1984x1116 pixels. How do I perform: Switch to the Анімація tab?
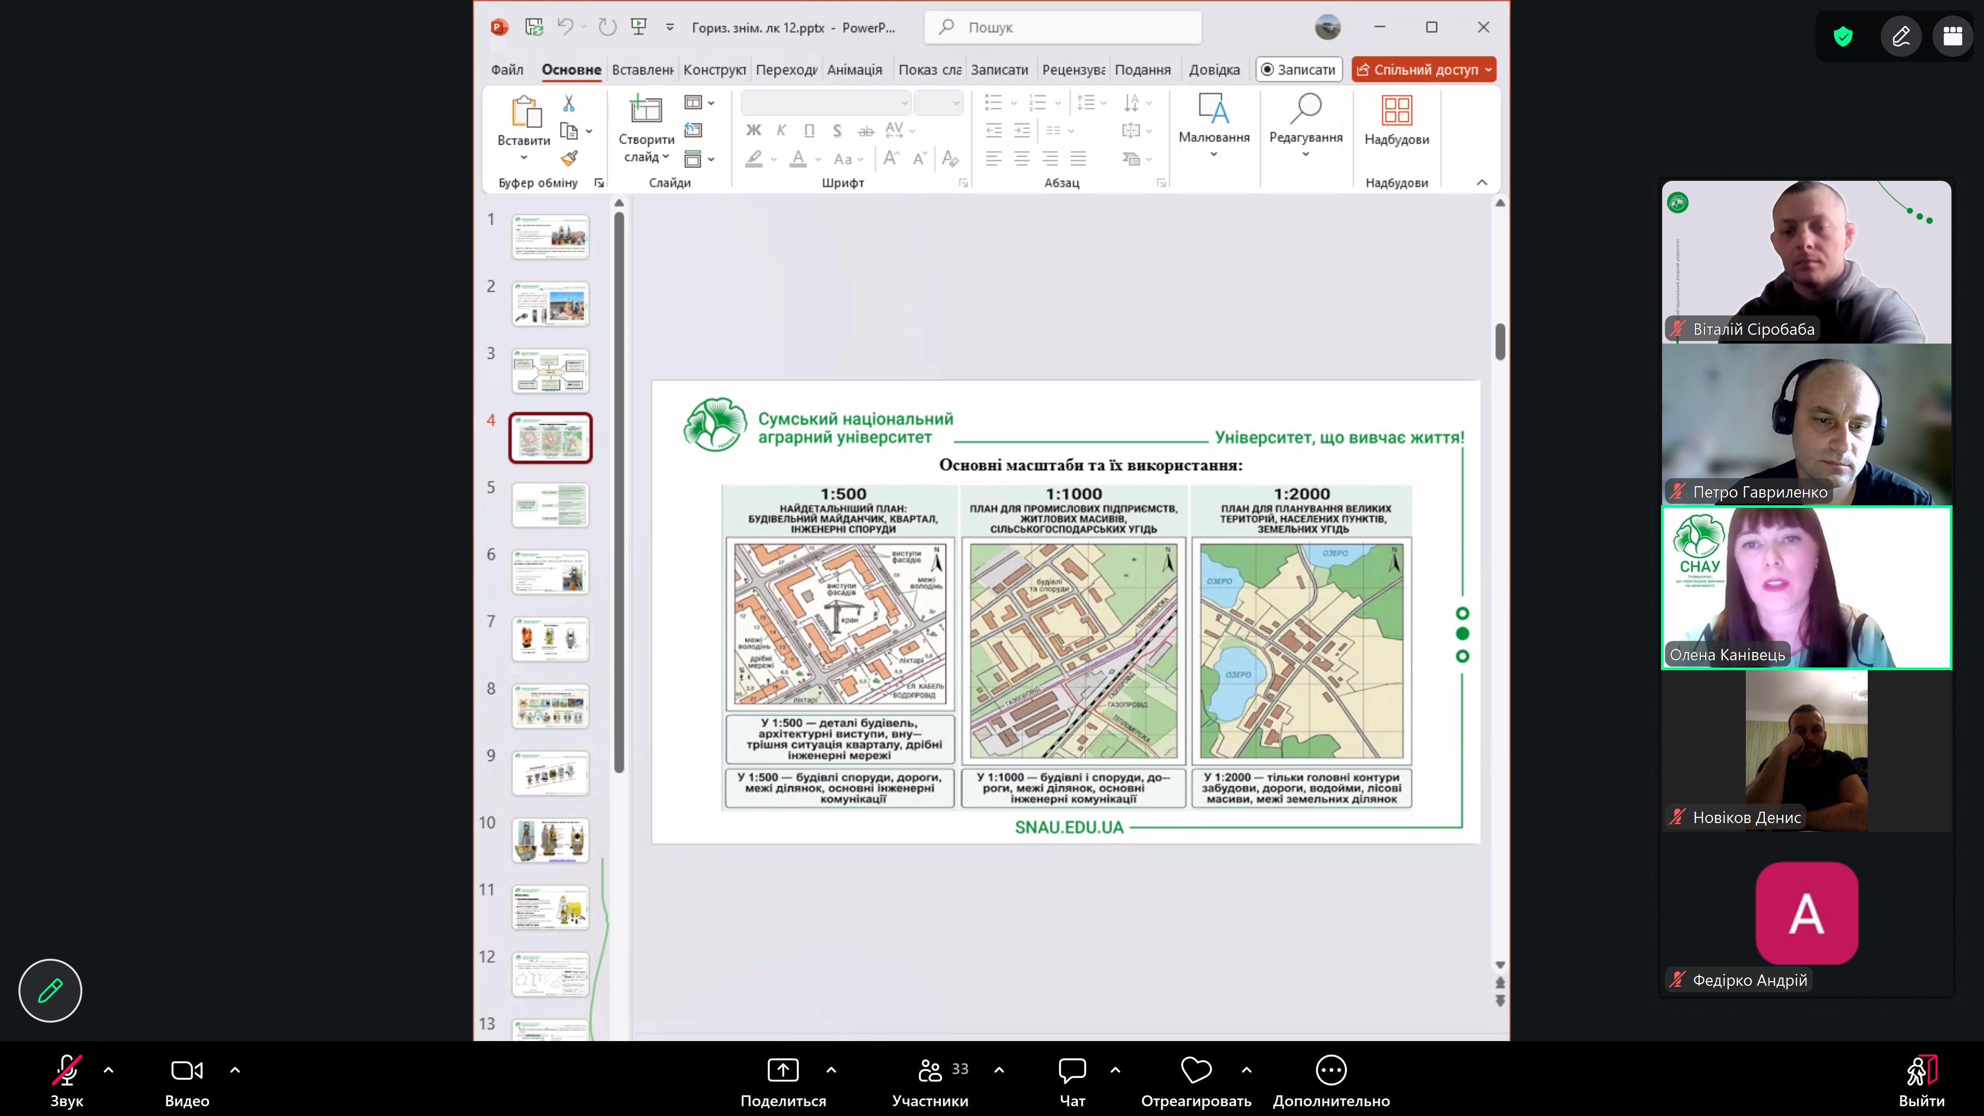click(854, 69)
